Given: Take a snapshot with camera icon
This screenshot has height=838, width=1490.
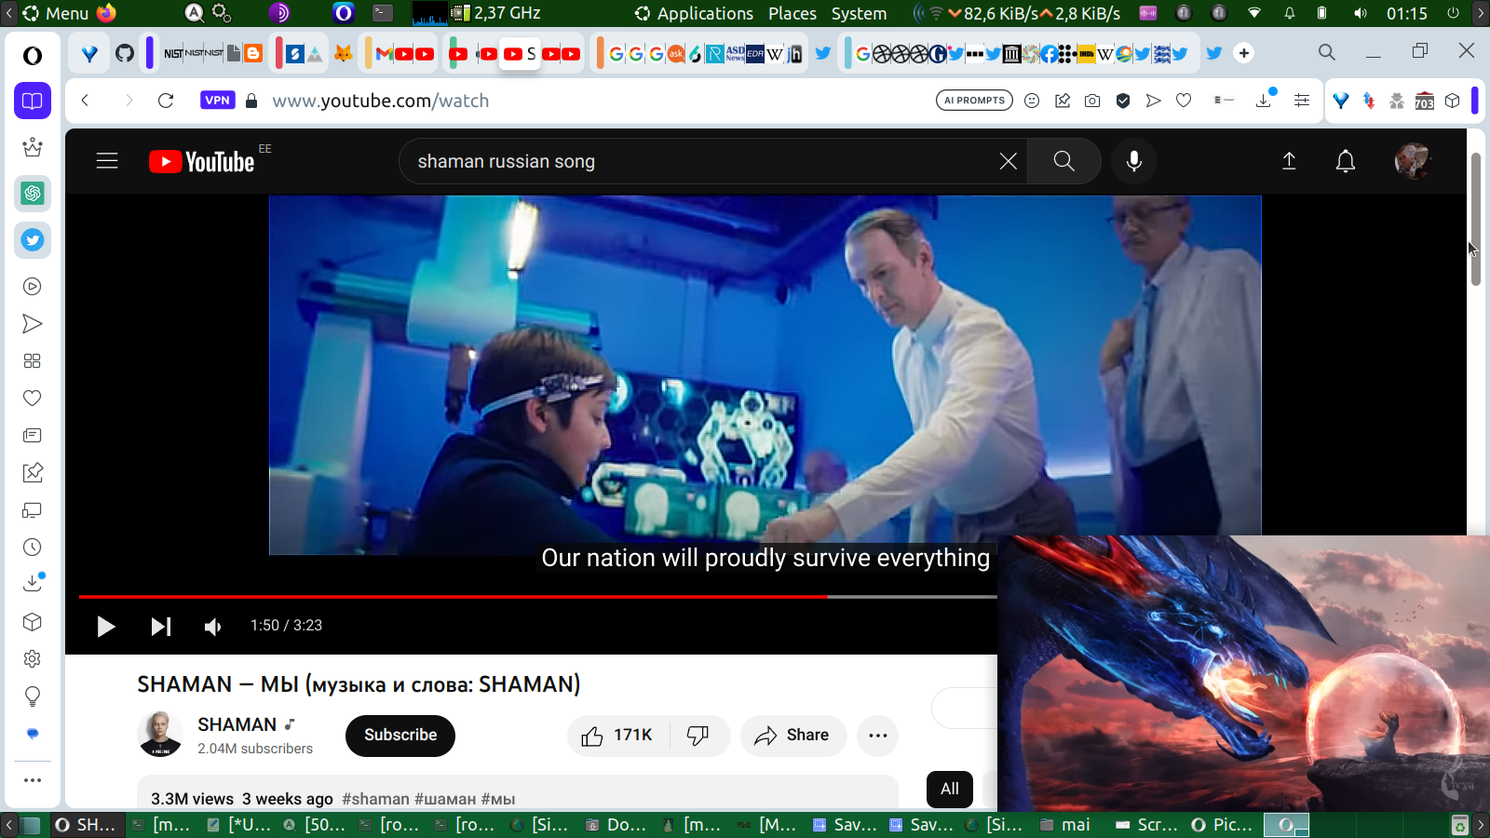Looking at the screenshot, I should (x=1092, y=101).
